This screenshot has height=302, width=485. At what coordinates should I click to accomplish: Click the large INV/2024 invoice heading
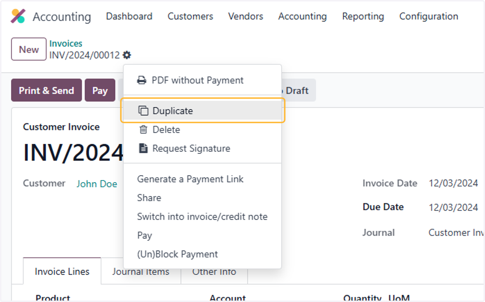point(73,153)
